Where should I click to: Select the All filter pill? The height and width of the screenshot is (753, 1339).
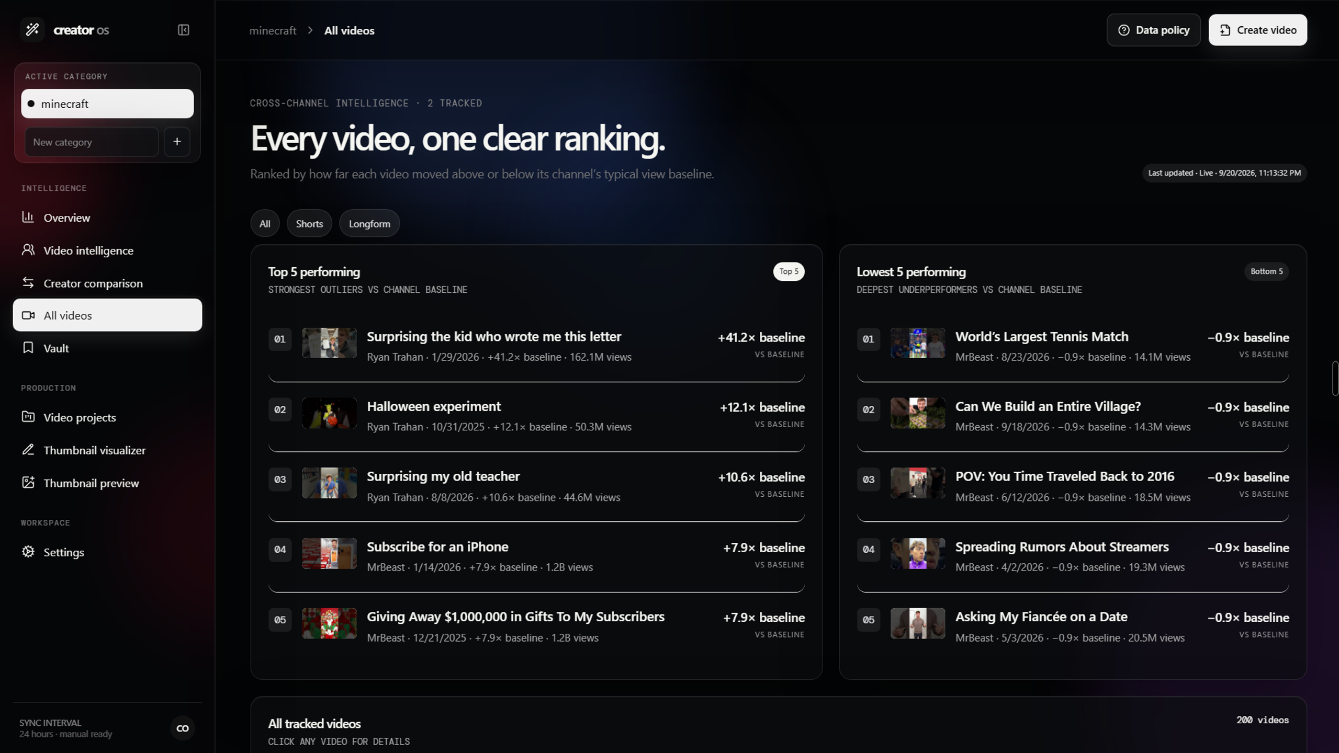265,223
